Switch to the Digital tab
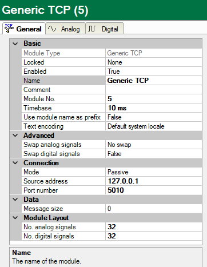 point(105,29)
